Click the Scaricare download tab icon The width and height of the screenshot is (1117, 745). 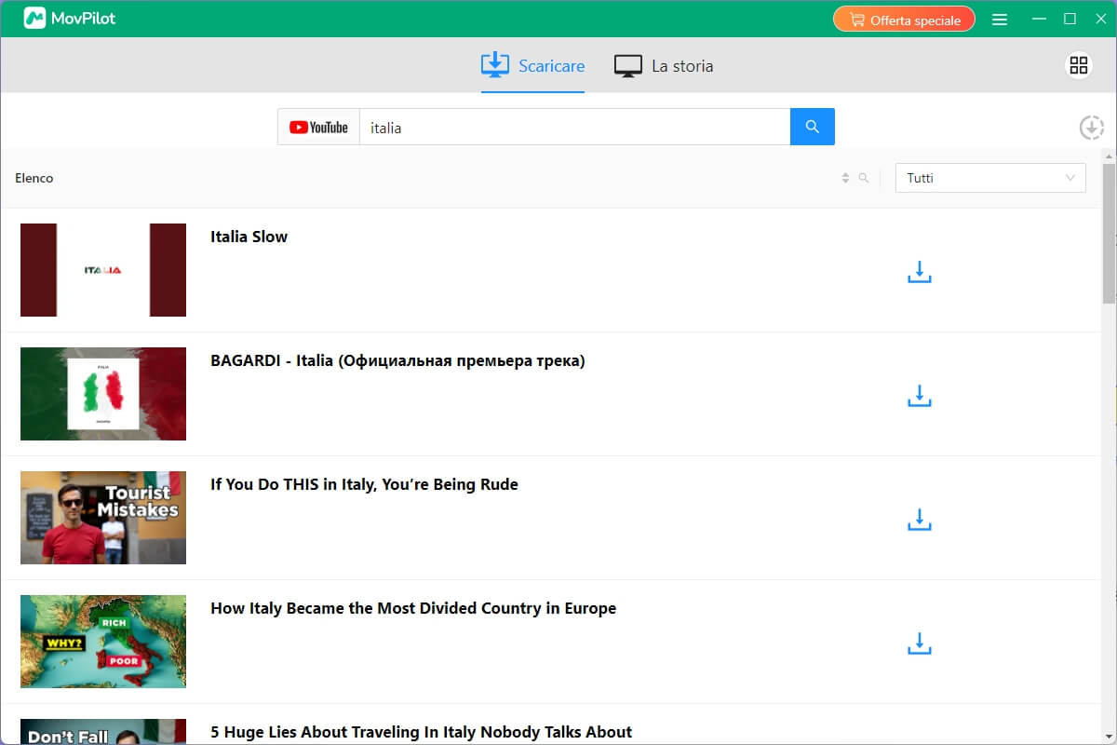coord(495,65)
